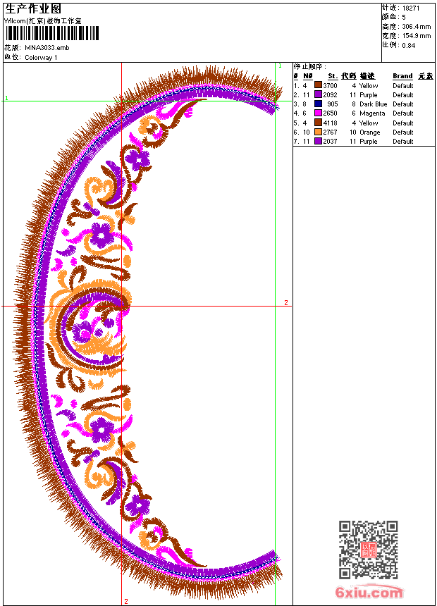Click the Yellow description in row 4118

click(369, 123)
